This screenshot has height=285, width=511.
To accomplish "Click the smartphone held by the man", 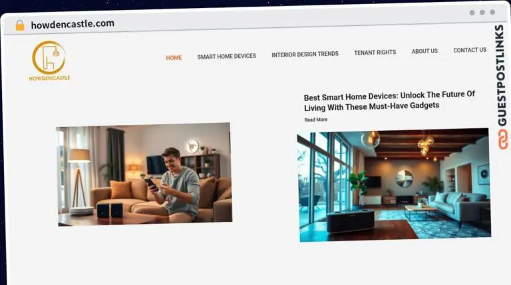I will [x=149, y=183].
